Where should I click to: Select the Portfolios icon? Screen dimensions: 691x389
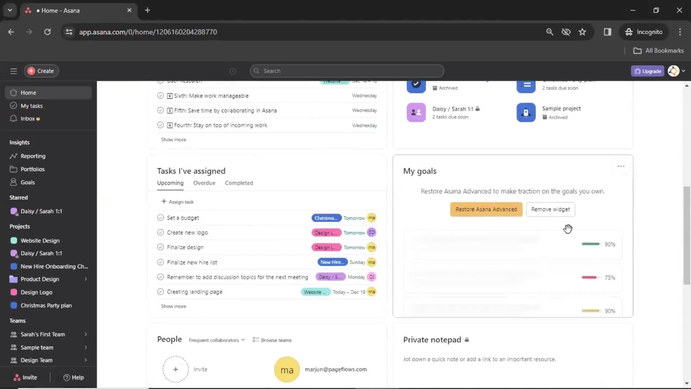coord(13,169)
